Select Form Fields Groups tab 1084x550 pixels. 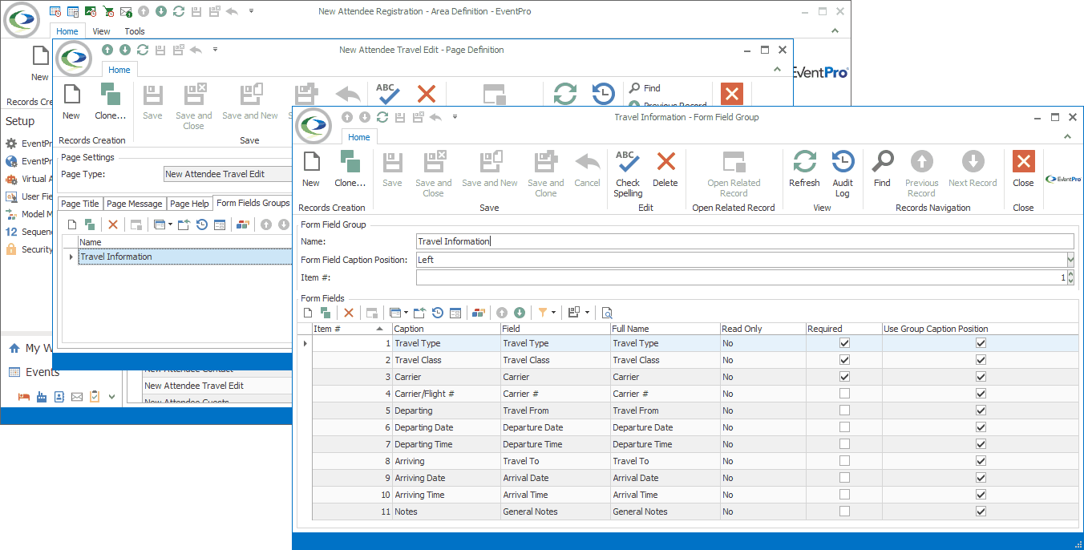[x=253, y=203]
